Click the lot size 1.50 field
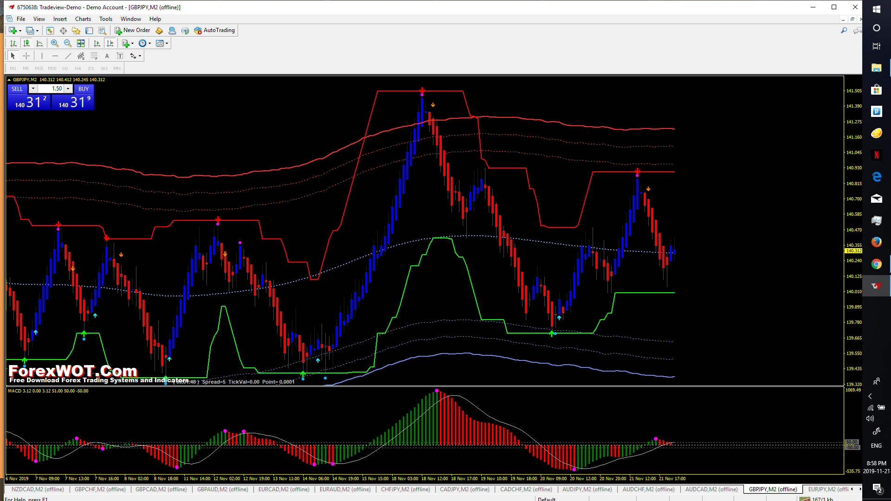The image size is (891, 501). [51, 89]
